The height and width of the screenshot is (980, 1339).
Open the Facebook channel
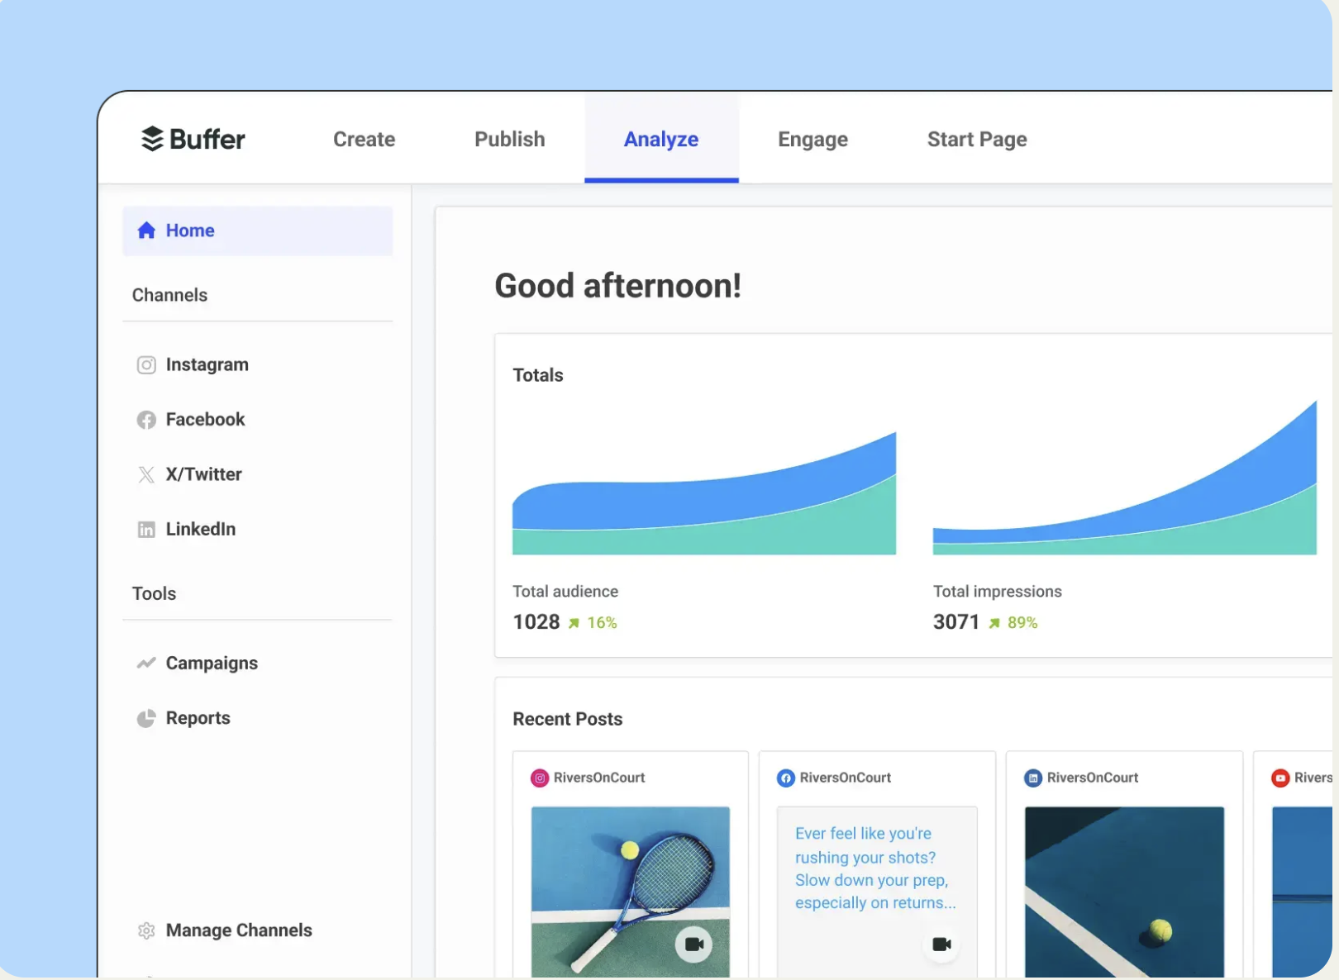(205, 419)
